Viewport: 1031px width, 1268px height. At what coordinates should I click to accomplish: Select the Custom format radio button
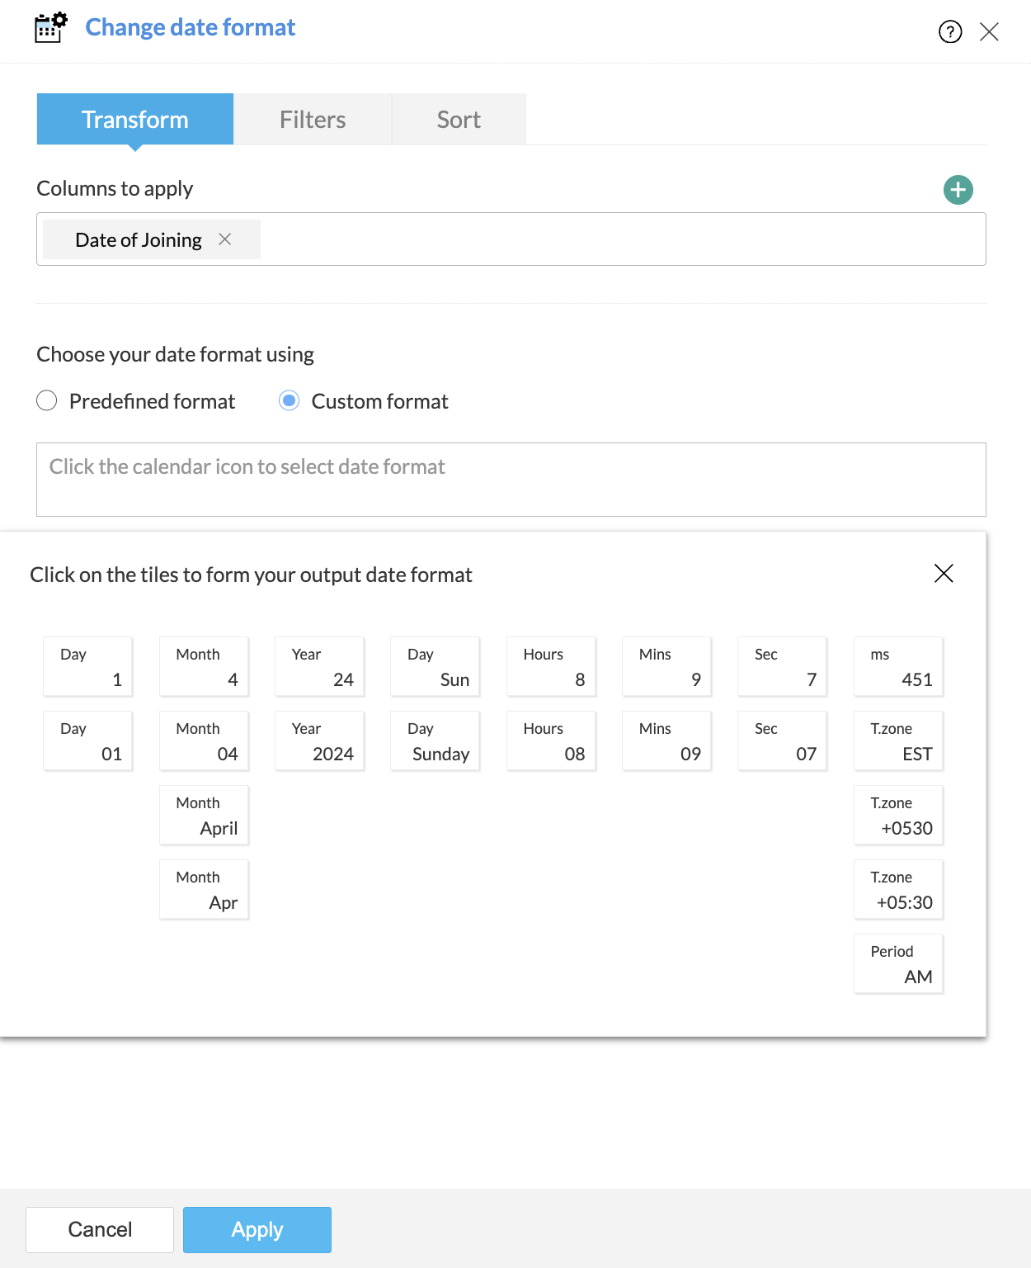pyautogui.click(x=290, y=401)
